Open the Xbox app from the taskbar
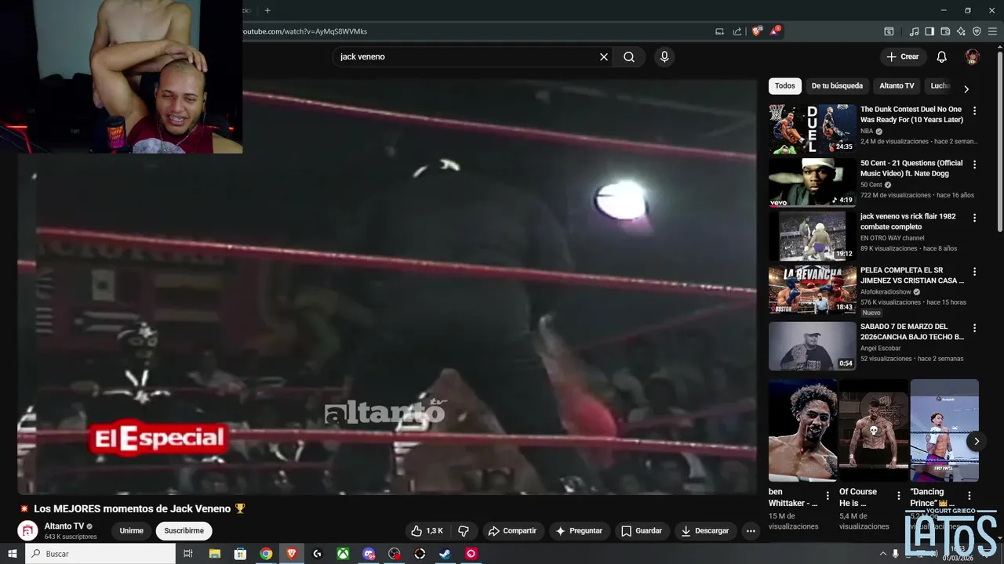Viewport: 1004px width, 564px height. click(x=343, y=554)
